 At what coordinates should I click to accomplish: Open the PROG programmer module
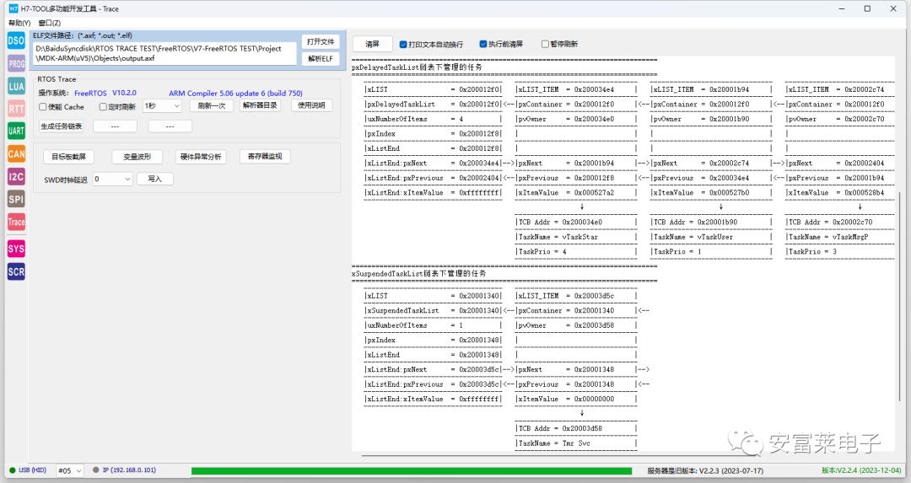coord(16,64)
